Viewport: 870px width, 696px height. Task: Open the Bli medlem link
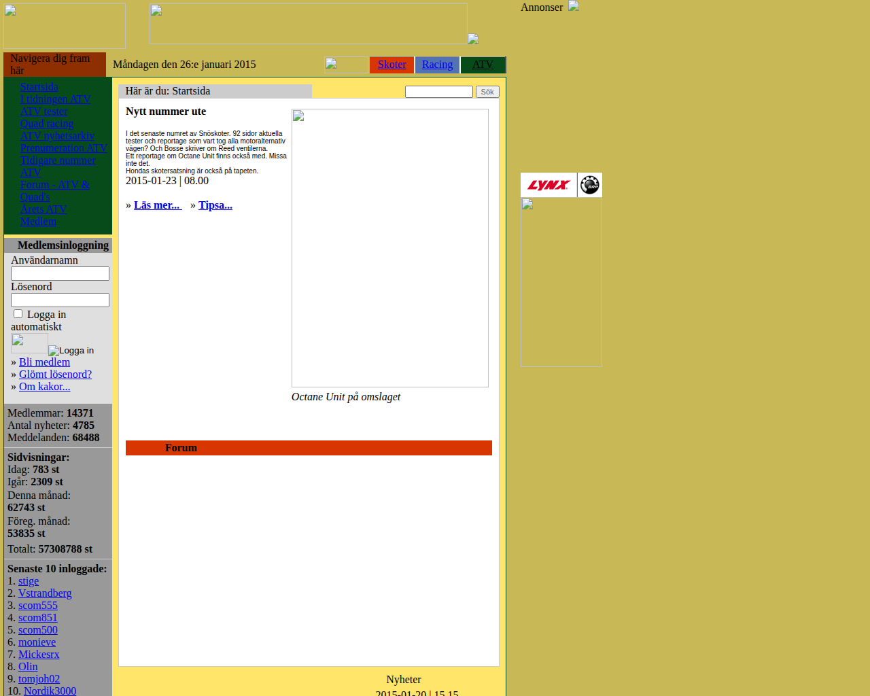(44, 362)
